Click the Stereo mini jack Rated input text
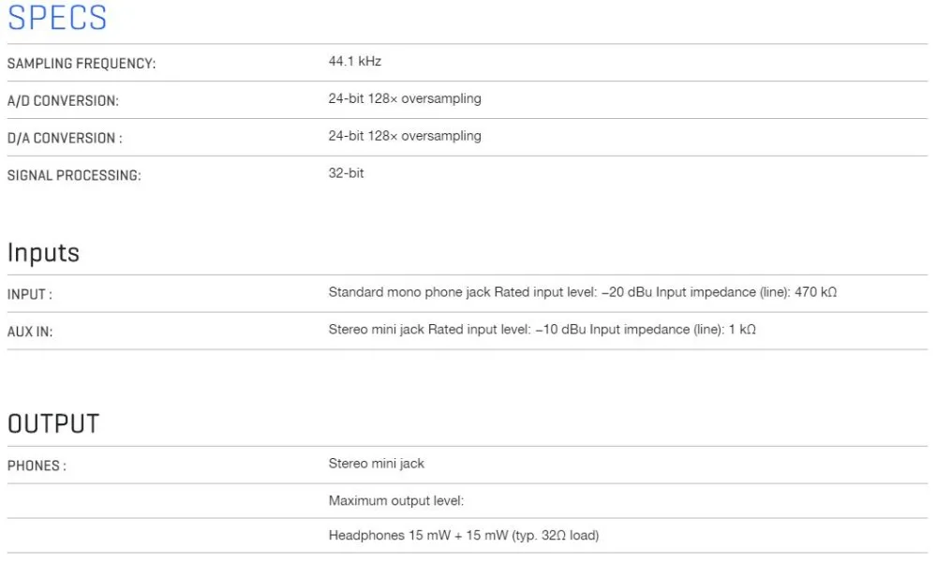Screen dimensions: 937x578 [x=542, y=330]
